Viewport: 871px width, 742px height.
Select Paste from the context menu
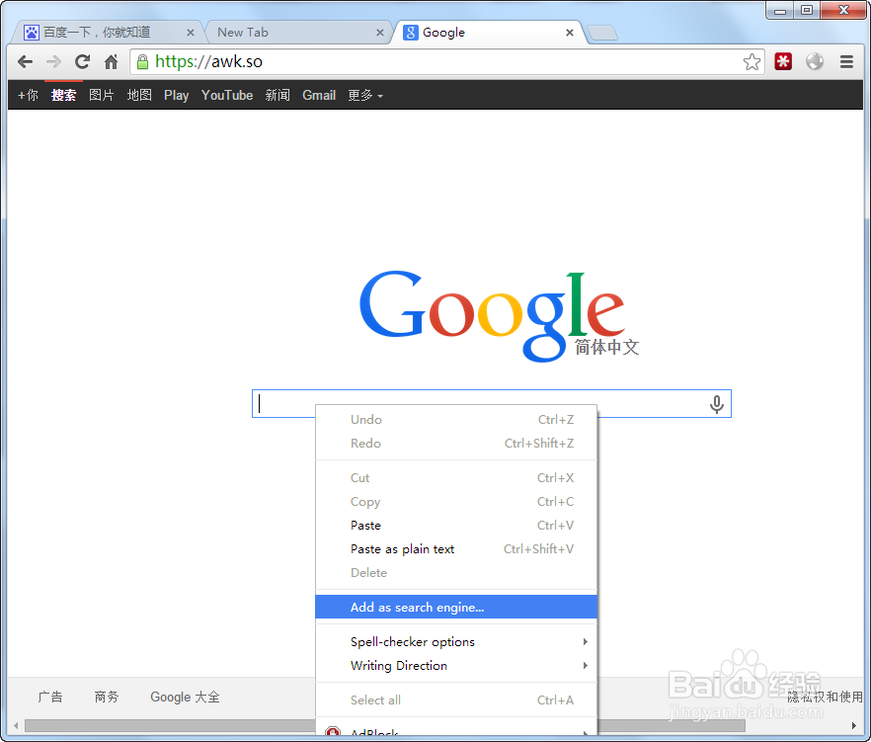(456, 526)
